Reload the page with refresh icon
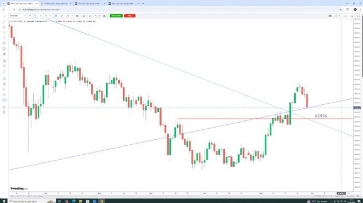 (14, 9)
